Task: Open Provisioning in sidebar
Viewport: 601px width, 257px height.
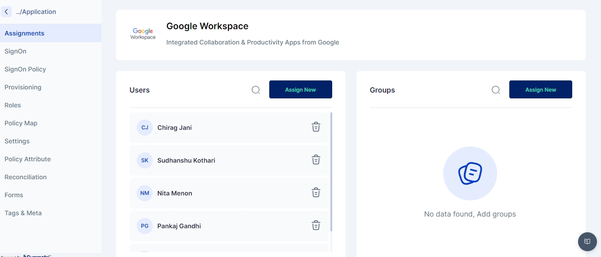Action: [23, 87]
